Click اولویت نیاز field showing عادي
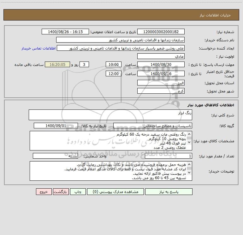The image size is (243, 235). click(161, 56)
